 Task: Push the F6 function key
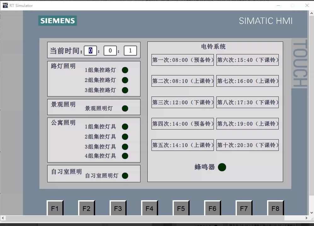pyautogui.click(x=213, y=208)
